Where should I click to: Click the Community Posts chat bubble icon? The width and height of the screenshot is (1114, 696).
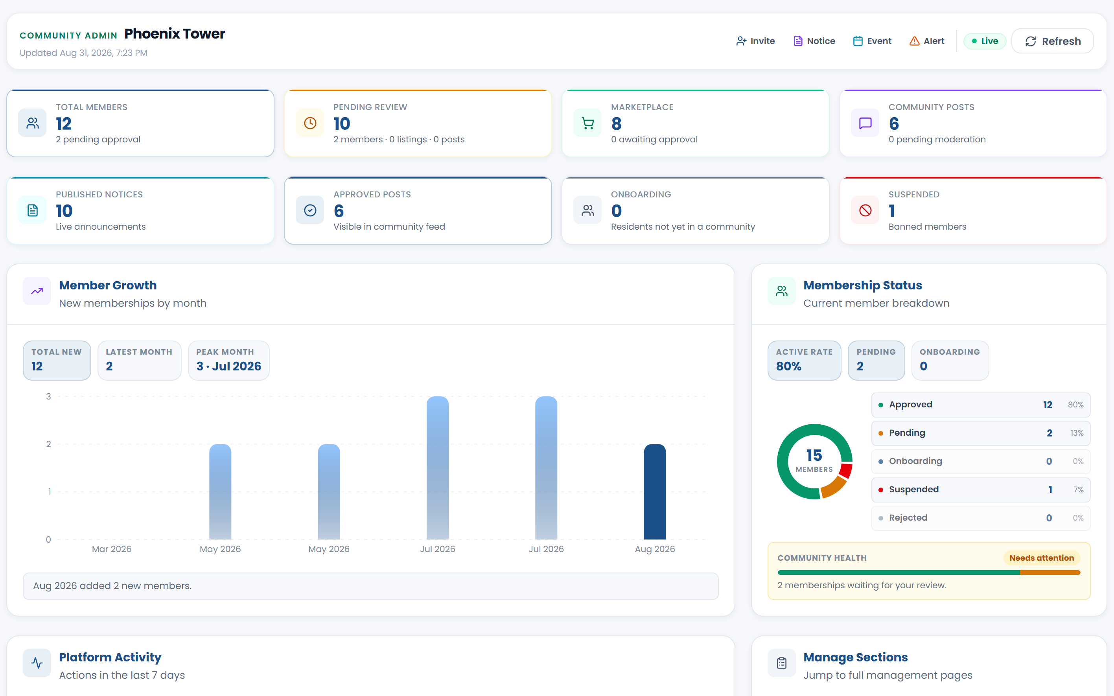865,123
